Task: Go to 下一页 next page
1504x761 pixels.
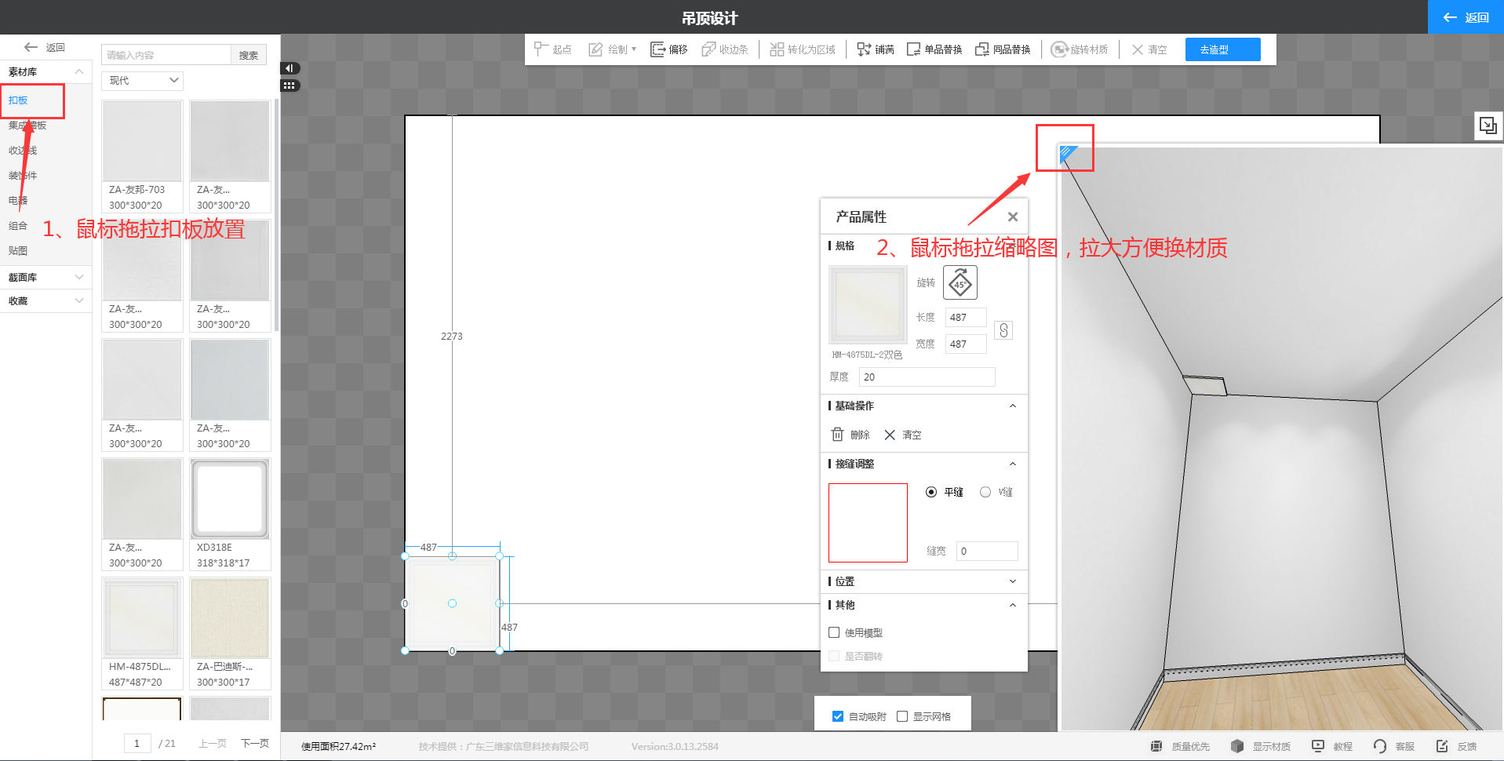Action: pos(255,744)
